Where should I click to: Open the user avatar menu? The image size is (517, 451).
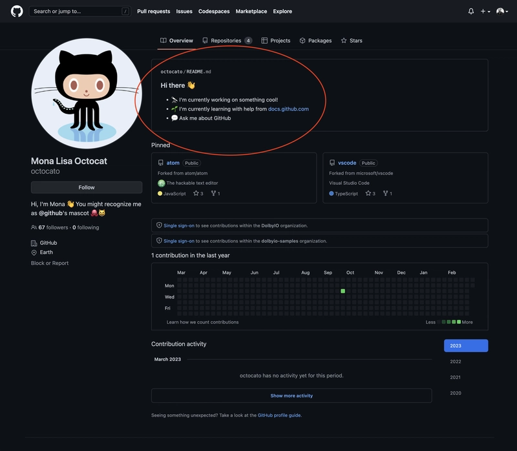click(502, 11)
